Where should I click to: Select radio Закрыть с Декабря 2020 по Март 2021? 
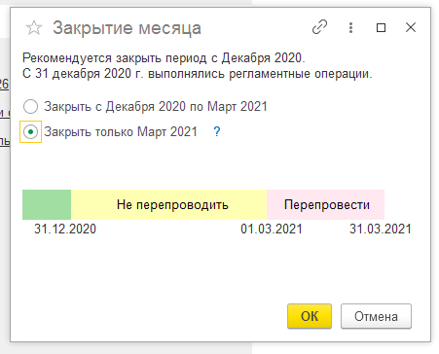31,106
